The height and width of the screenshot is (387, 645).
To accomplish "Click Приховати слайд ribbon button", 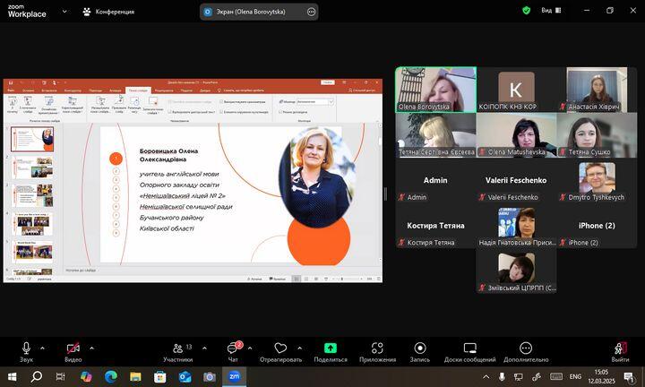I will tap(119, 105).
